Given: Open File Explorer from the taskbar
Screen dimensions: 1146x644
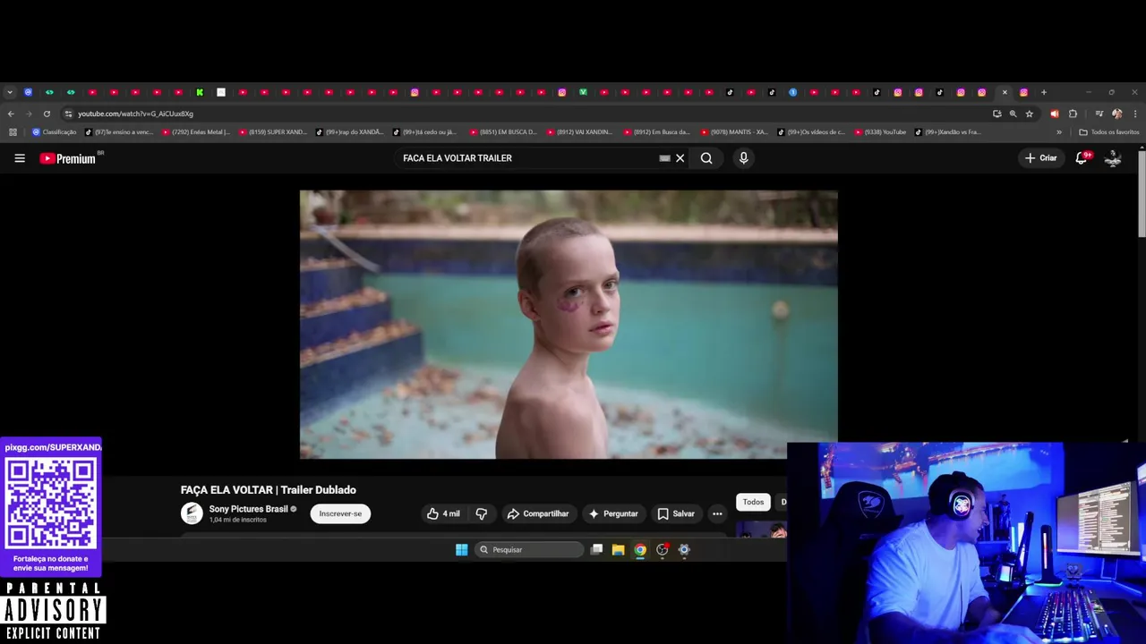Looking at the screenshot, I should tap(618, 549).
